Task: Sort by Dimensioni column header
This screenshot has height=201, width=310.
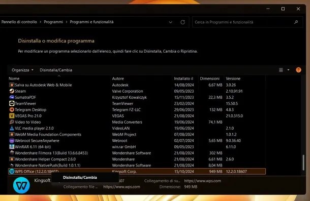Action: click(x=209, y=78)
